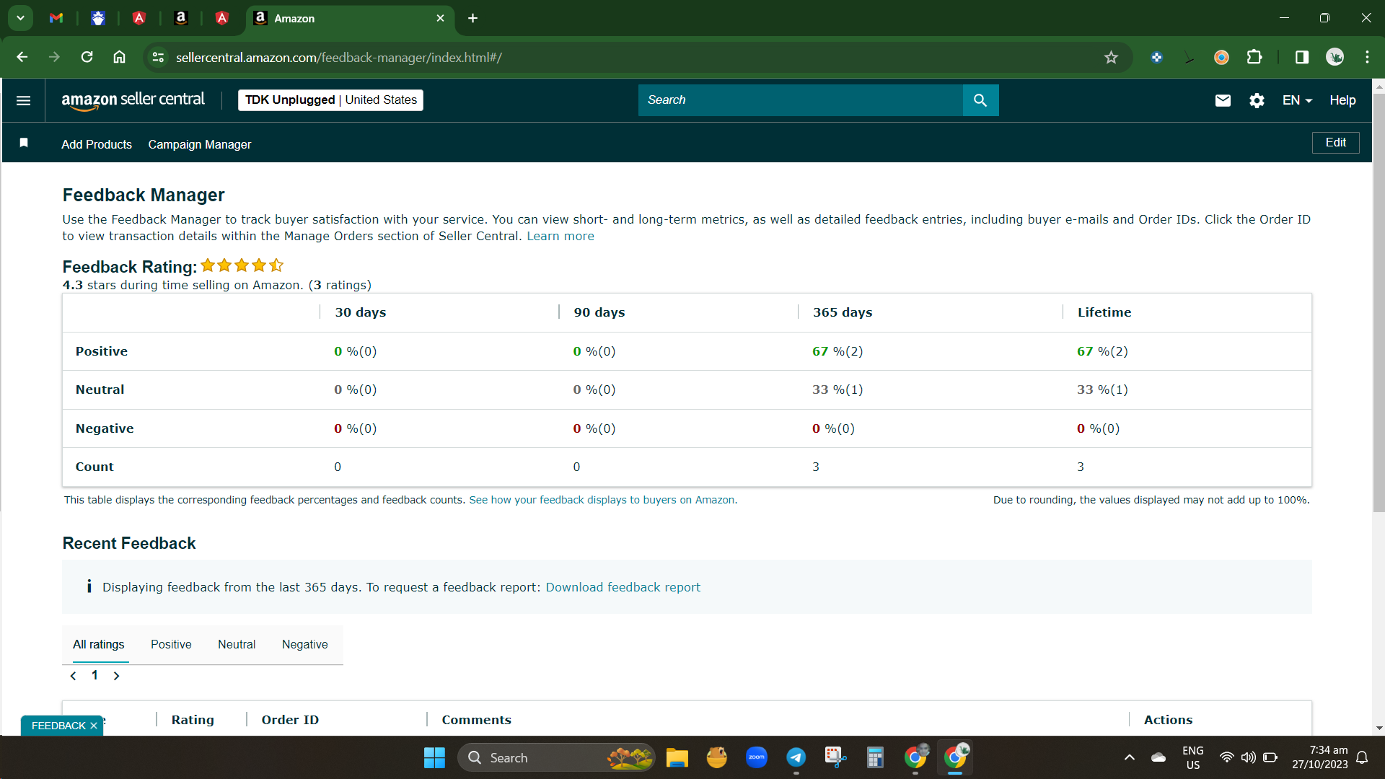
Task: Click Download feedback report link
Action: [x=623, y=587]
